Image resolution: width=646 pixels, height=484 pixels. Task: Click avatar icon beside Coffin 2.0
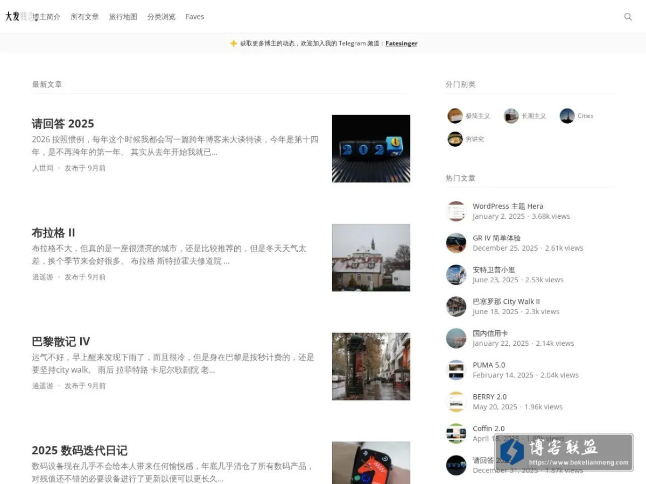pos(456,433)
